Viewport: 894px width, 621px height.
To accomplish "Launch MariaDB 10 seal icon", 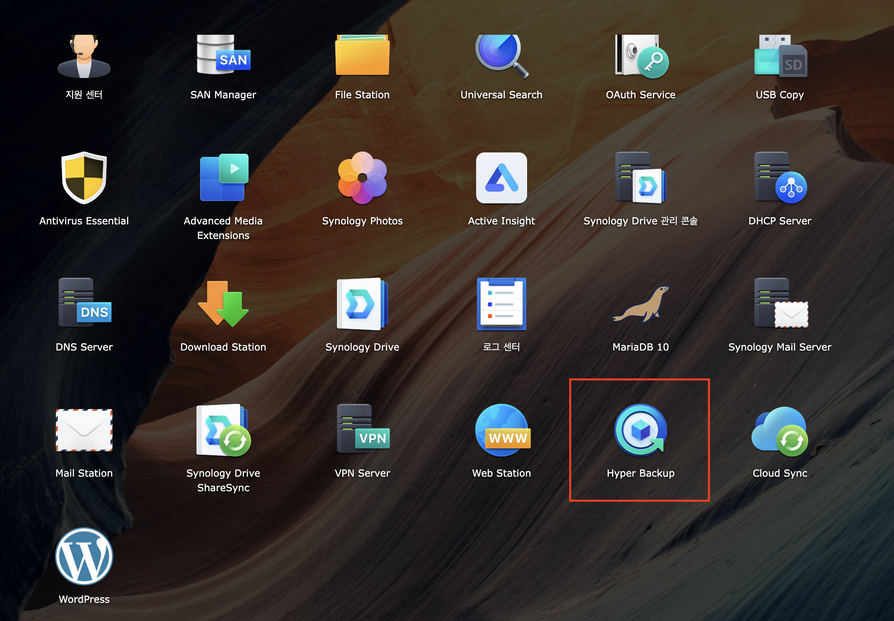I will (640, 304).
